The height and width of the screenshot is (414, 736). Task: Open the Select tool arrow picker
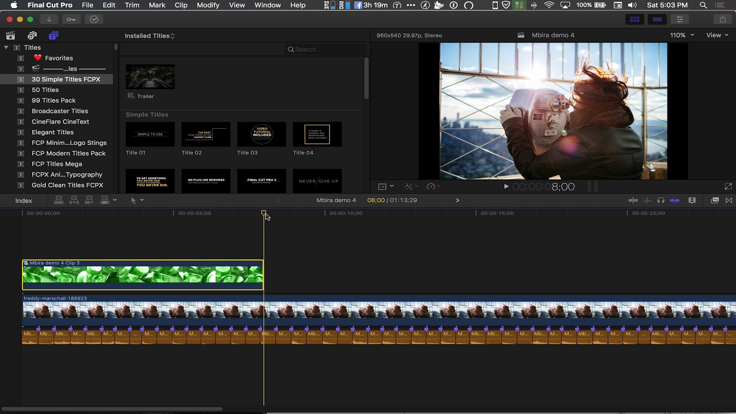136,200
